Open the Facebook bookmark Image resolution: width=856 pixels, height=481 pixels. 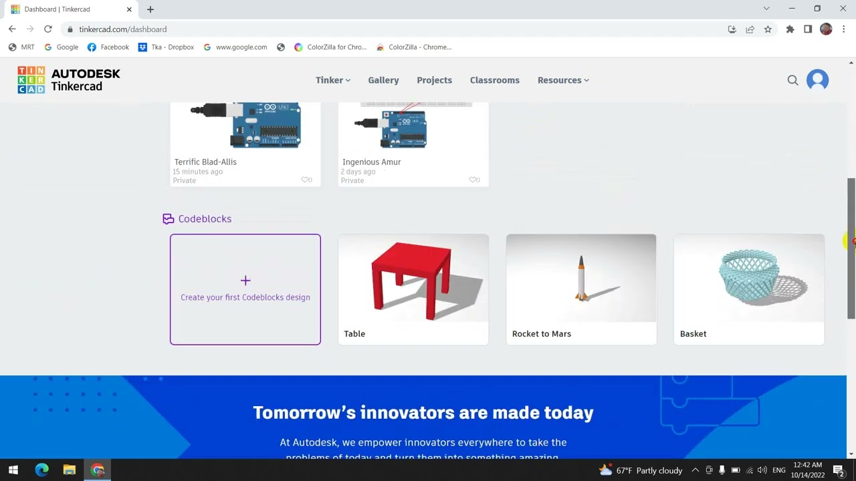tap(108, 47)
